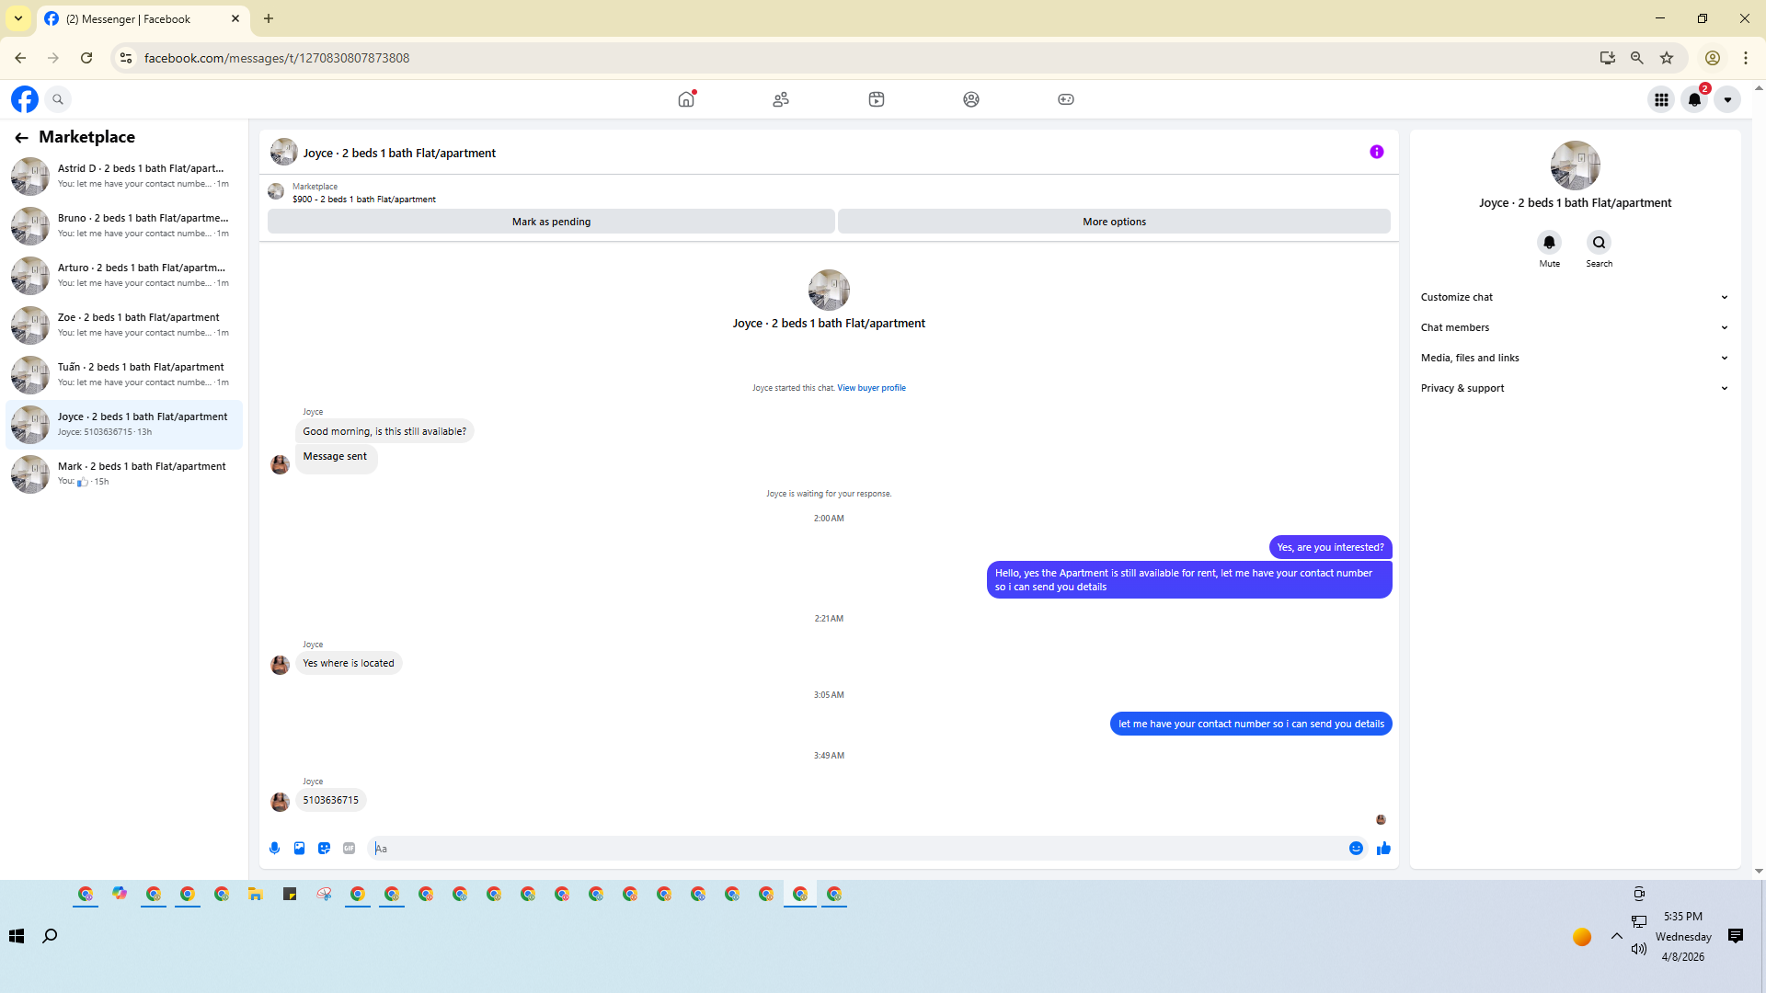
Task: Open the Friends tab in top navigation
Action: (x=781, y=99)
